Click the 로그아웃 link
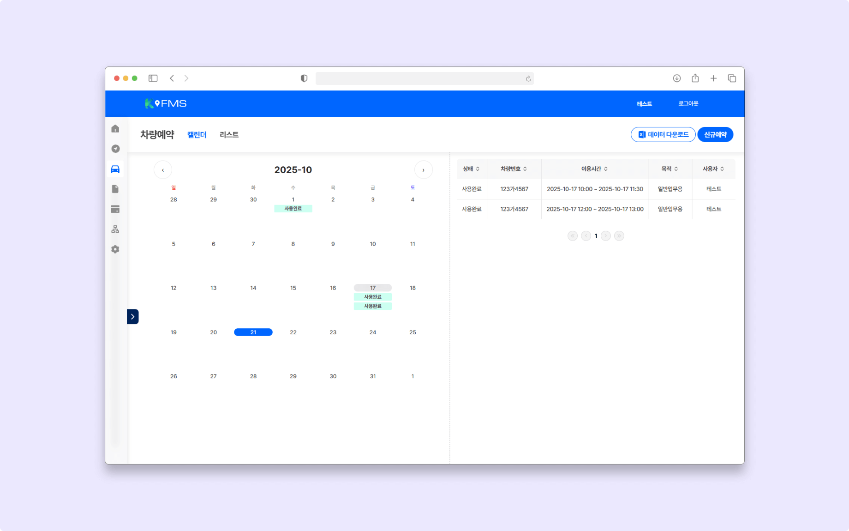Screen dimensions: 849x531 688,103
